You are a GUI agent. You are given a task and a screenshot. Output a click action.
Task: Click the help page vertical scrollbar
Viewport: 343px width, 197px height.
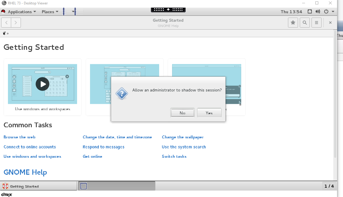(x=335, y=94)
